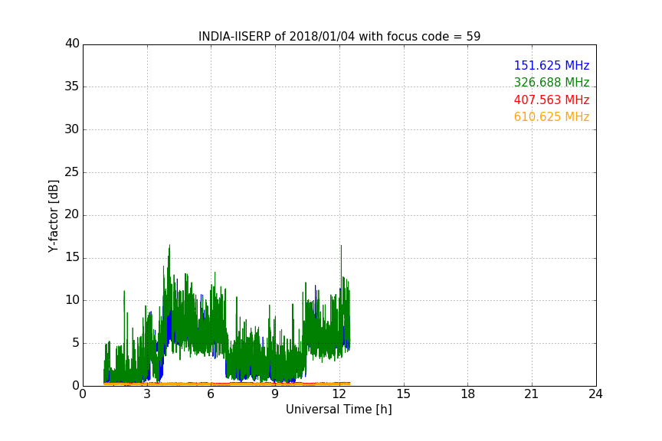This screenshot has height=441, width=662.
Task: Click the y-axis tick label 10
Action: click(72, 300)
